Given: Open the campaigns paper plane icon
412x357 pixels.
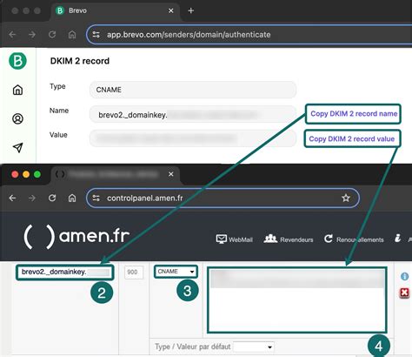Looking at the screenshot, I should click(x=17, y=147).
